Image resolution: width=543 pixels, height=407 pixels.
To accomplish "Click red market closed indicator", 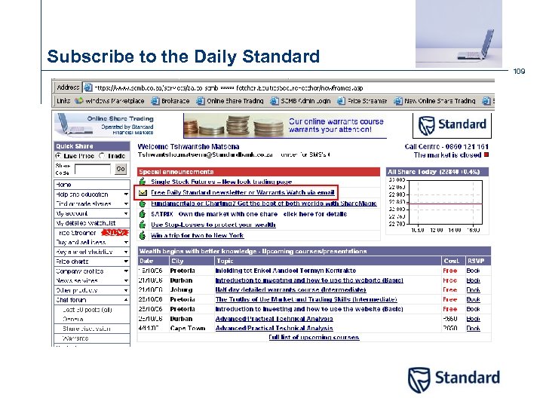I will coord(486,155).
